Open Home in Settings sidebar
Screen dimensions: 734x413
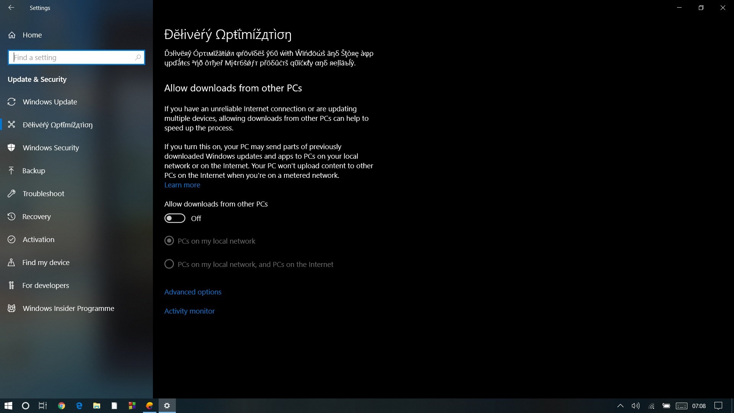point(32,35)
